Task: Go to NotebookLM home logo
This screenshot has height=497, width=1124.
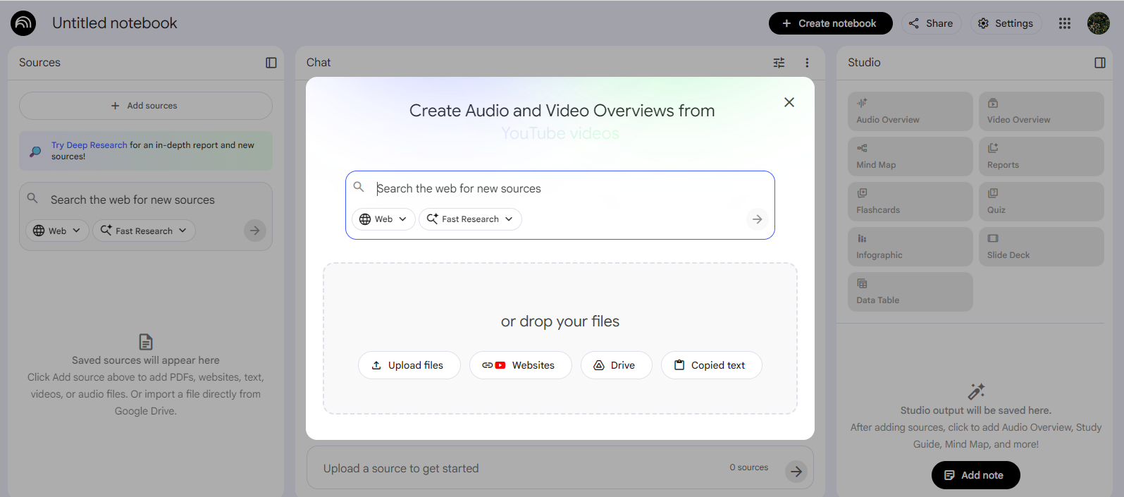Action: (x=23, y=23)
